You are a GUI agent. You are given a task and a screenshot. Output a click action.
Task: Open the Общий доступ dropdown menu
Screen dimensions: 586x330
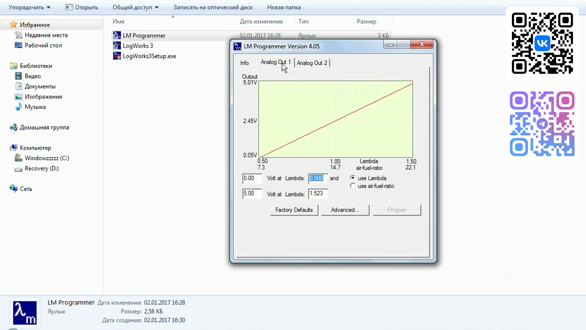pos(135,7)
